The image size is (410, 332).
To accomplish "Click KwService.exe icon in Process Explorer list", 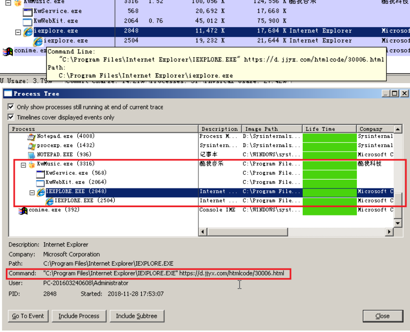I will click(x=27, y=12).
